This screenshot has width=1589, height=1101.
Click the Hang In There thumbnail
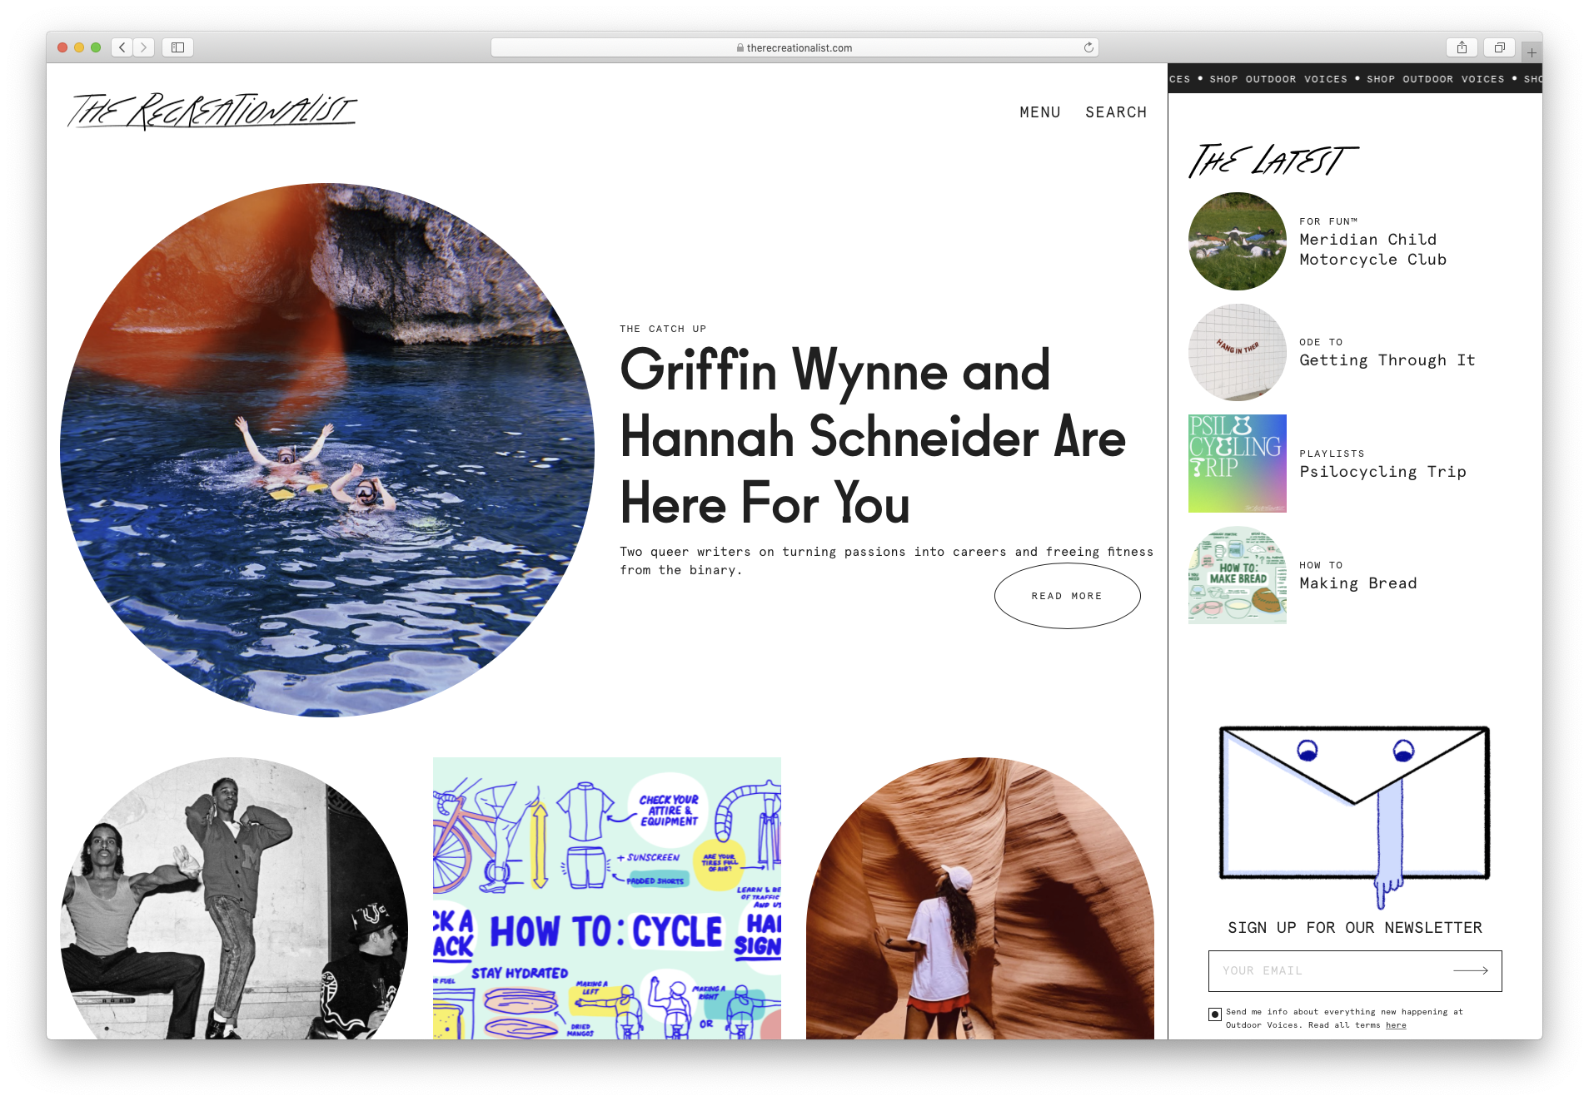(1237, 352)
